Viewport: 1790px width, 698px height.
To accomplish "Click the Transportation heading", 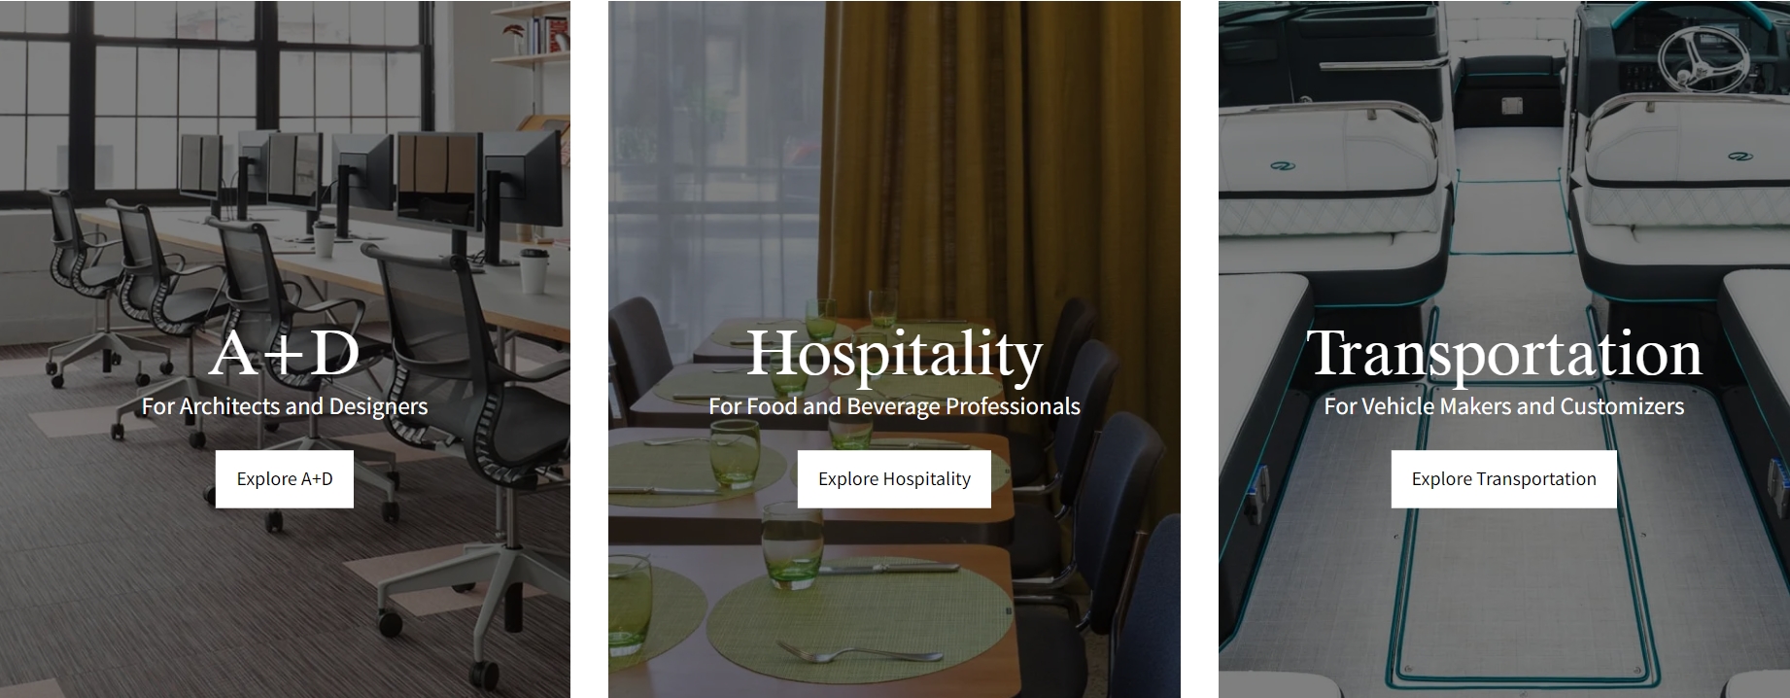I will (x=1503, y=355).
